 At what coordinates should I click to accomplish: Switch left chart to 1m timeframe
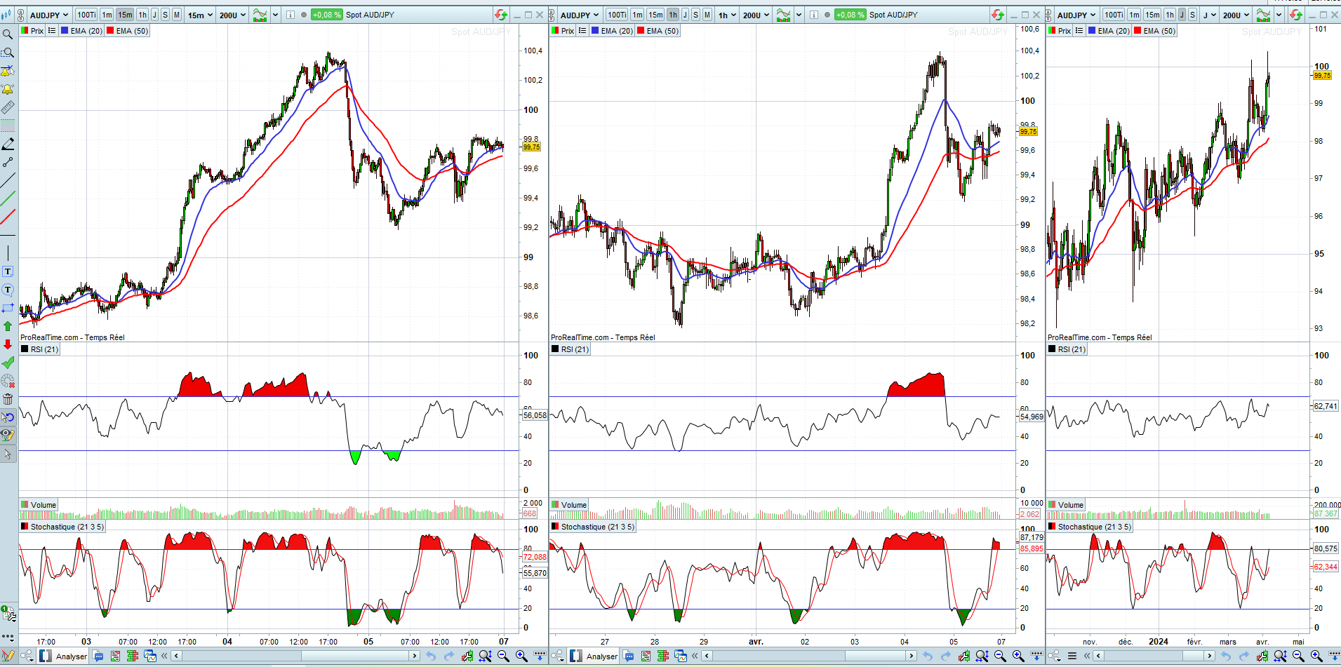[107, 15]
